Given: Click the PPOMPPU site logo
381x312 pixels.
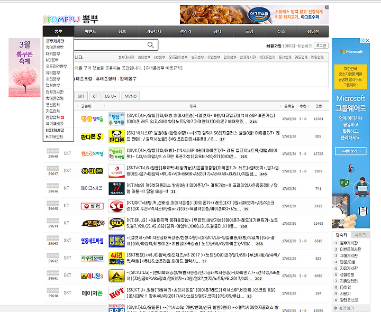Looking at the screenshot, I should pos(70,20).
